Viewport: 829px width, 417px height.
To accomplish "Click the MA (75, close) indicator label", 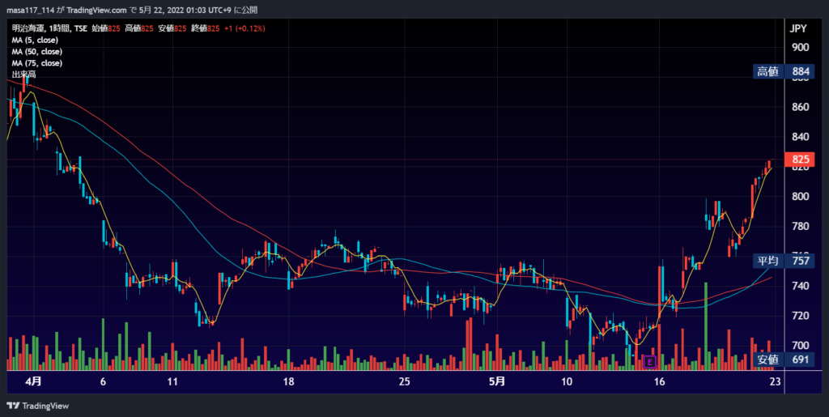I will (37, 63).
